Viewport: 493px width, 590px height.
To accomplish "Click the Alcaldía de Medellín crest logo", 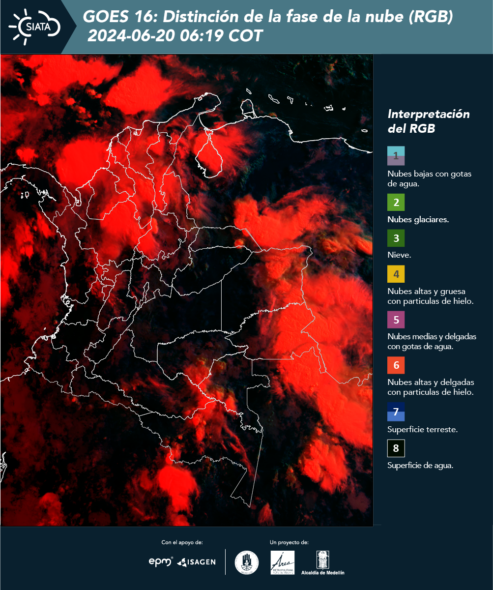I will coord(322,563).
